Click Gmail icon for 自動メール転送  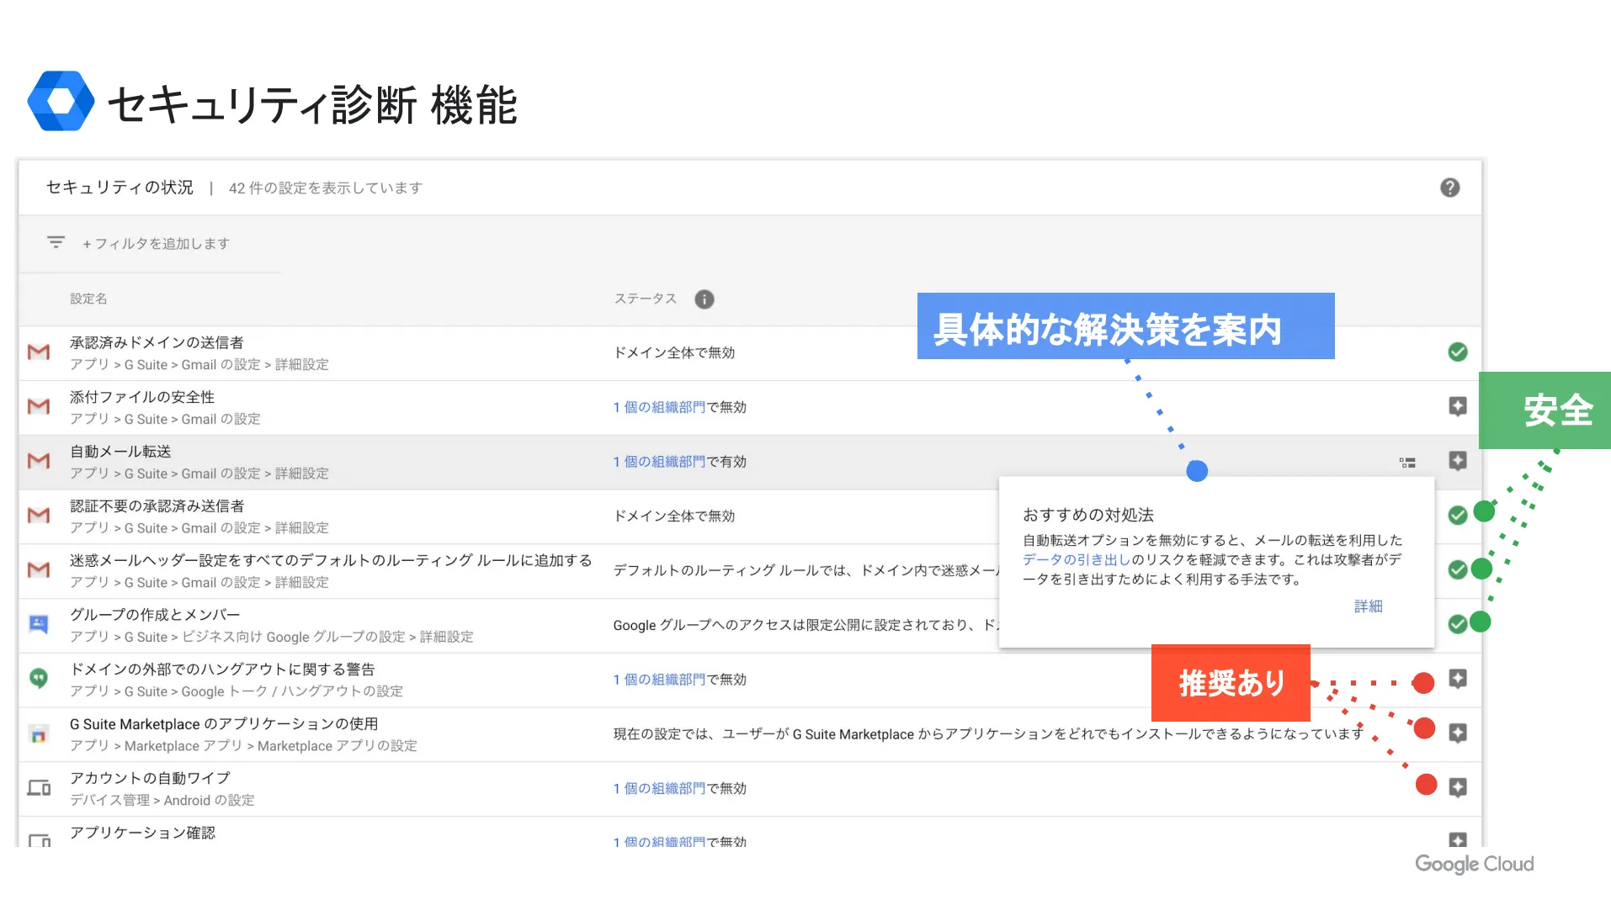(39, 461)
